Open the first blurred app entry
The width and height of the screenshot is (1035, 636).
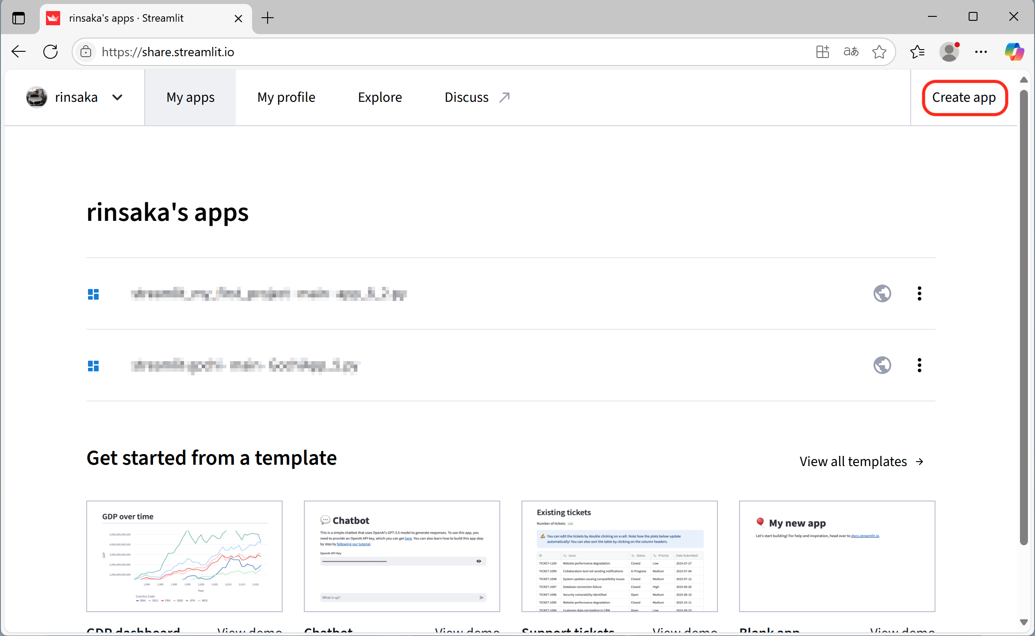[x=268, y=294]
